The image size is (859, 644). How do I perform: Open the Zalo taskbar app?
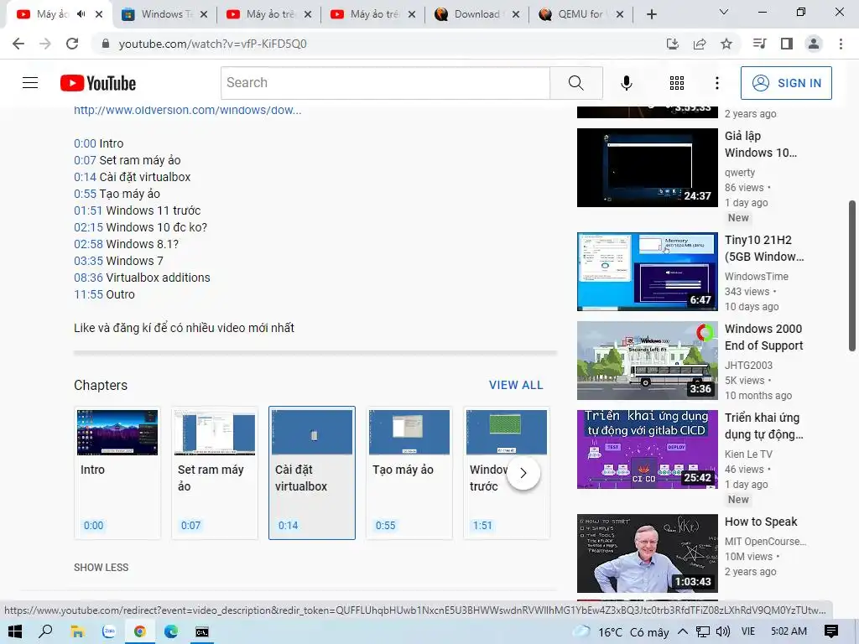pos(109,631)
